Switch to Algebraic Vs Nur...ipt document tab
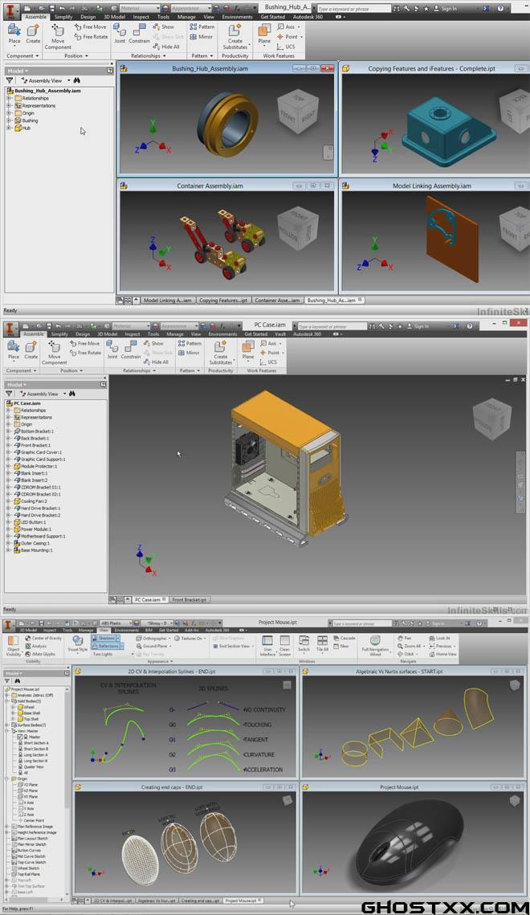Image resolution: width=530 pixels, height=915 pixels. 155,901
